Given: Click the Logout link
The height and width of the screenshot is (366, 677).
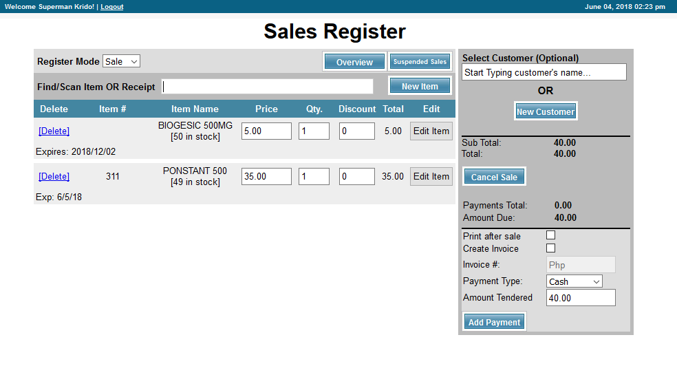Looking at the screenshot, I should (x=112, y=6).
